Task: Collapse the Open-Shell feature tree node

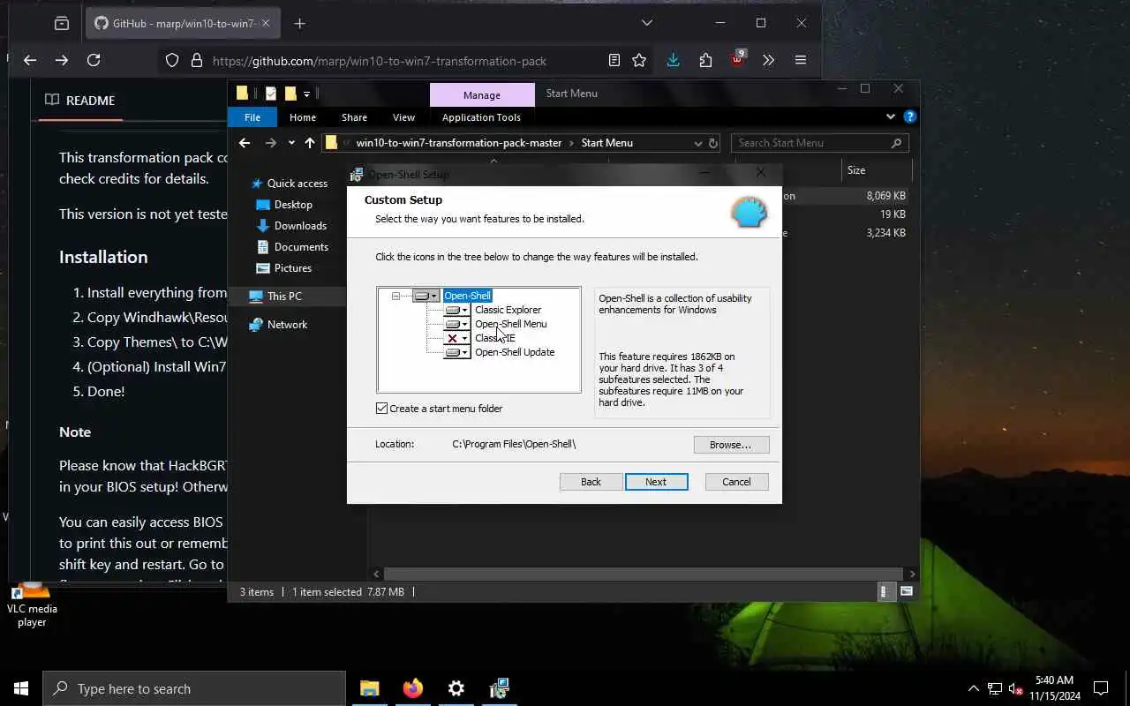Action: [x=395, y=296]
